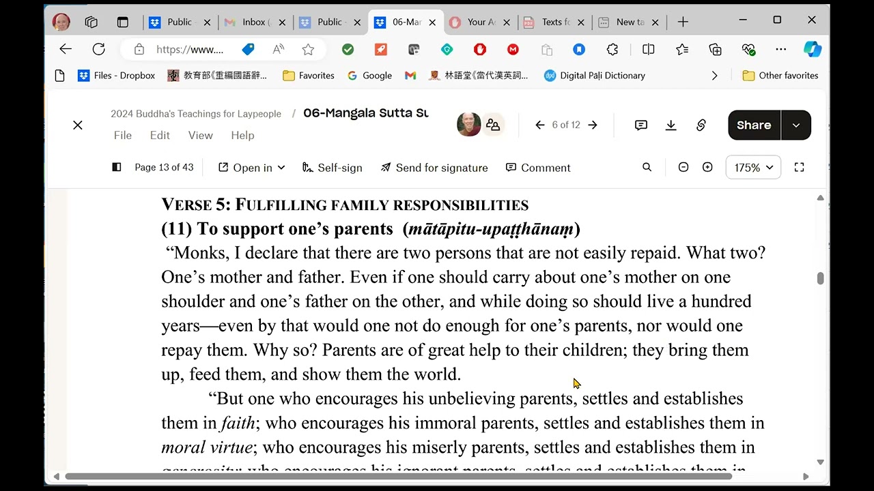Open the View menu
Viewport: 874px width, 491px height.
point(200,135)
